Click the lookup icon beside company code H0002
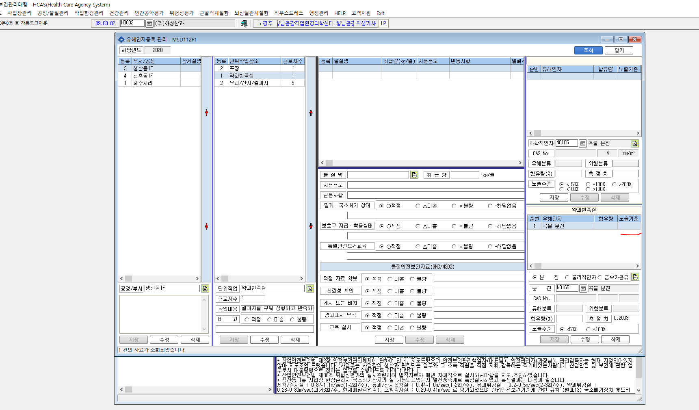The width and height of the screenshot is (699, 410). (149, 24)
